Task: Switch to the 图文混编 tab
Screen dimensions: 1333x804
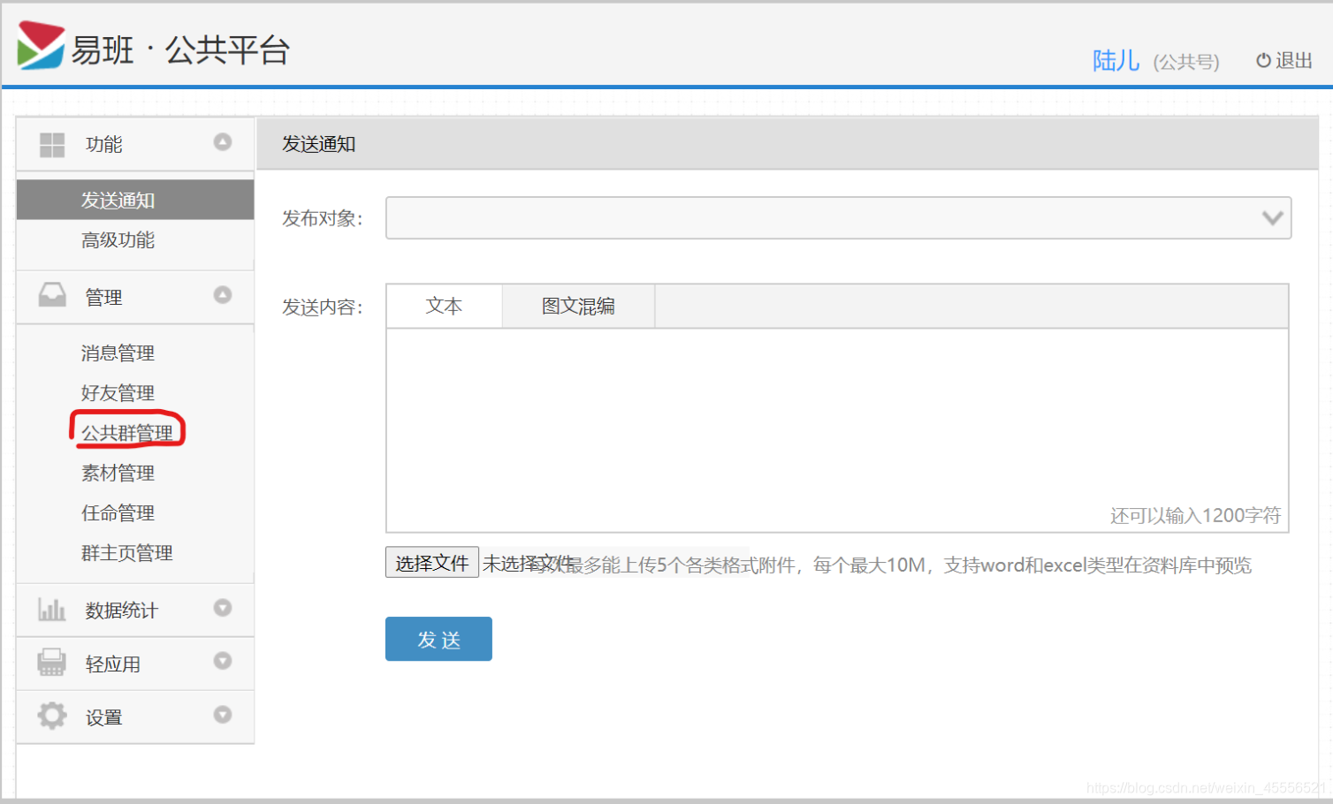Action: 579,306
